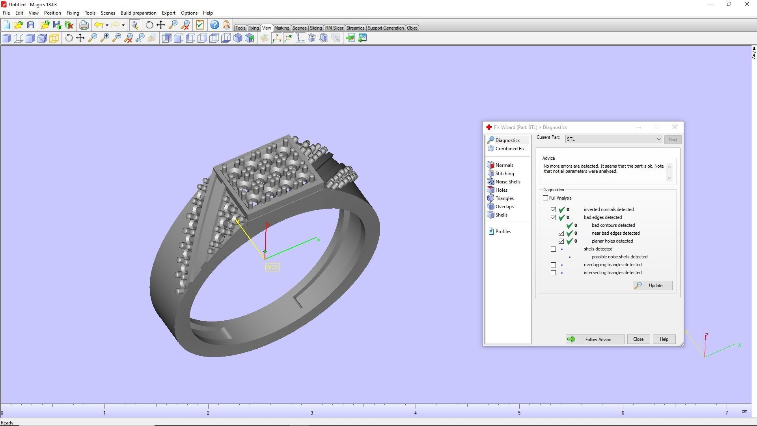Open the Options menu

tap(189, 13)
